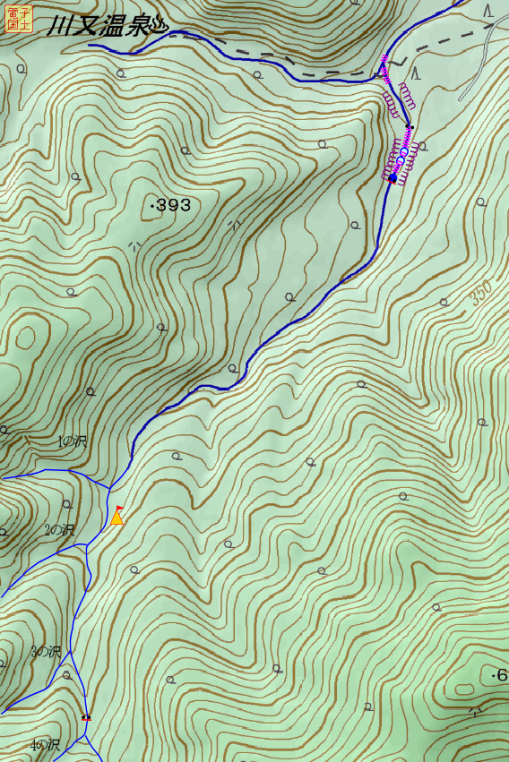Click the 川又温泉 place name label

click(99, 26)
